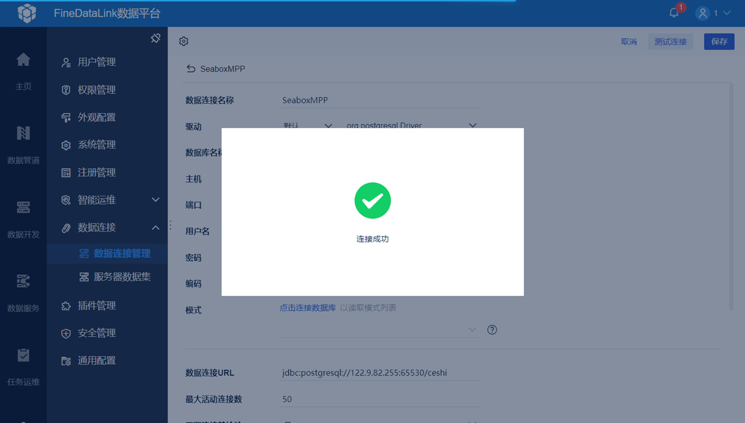
Task: Open the 数据开发 sidebar icon
Action: point(23,207)
